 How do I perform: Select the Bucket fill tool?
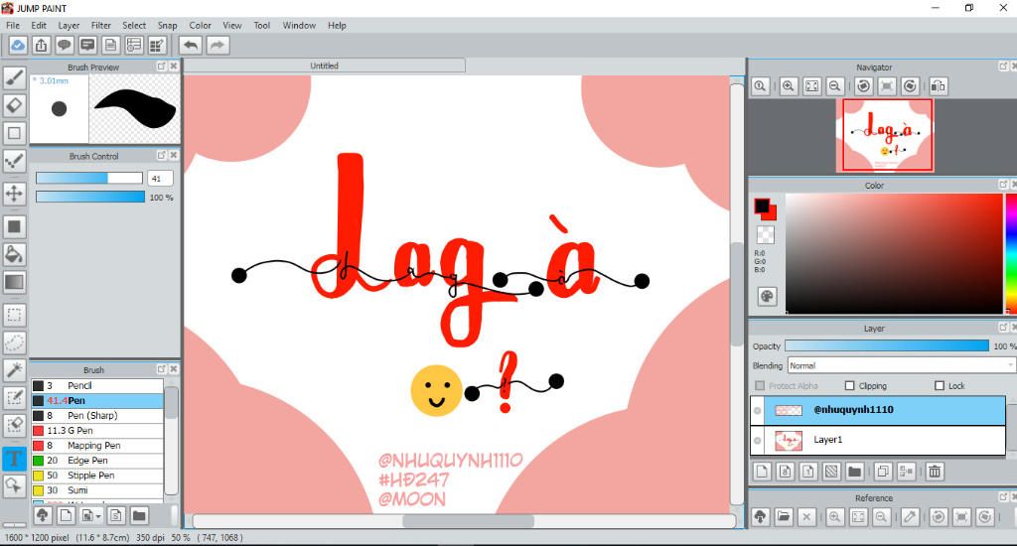[14, 254]
